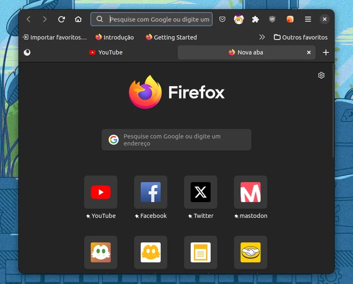The width and height of the screenshot is (353, 284).
Task: Click the orange extension icon in toolbar
Action: pyautogui.click(x=290, y=20)
